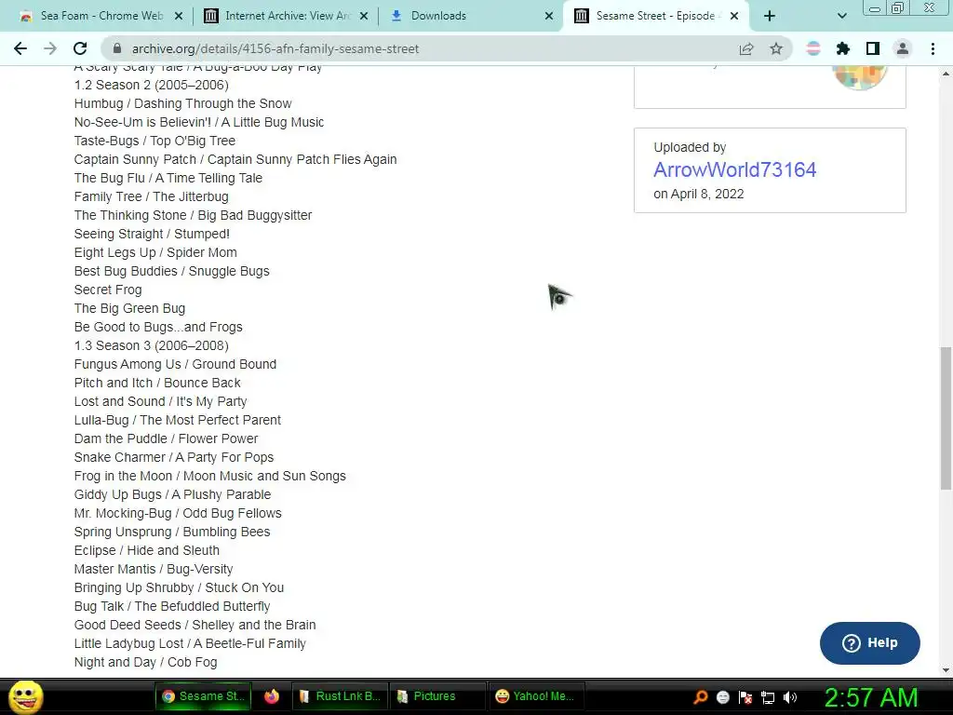
Task: Click 'Humbug / Dashing Through the Snow' line
Action: point(183,103)
